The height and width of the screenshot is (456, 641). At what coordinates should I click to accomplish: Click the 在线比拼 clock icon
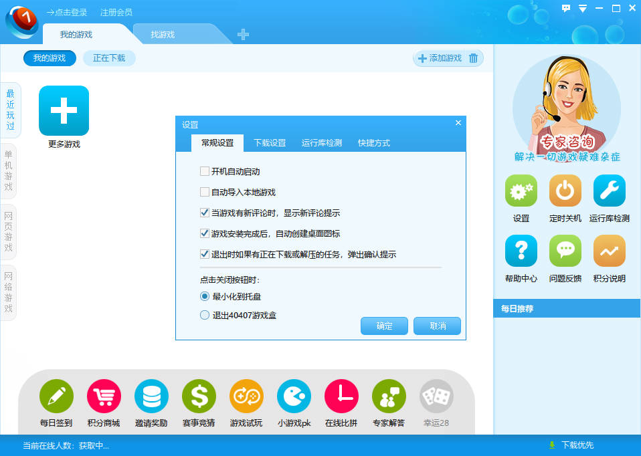341,396
